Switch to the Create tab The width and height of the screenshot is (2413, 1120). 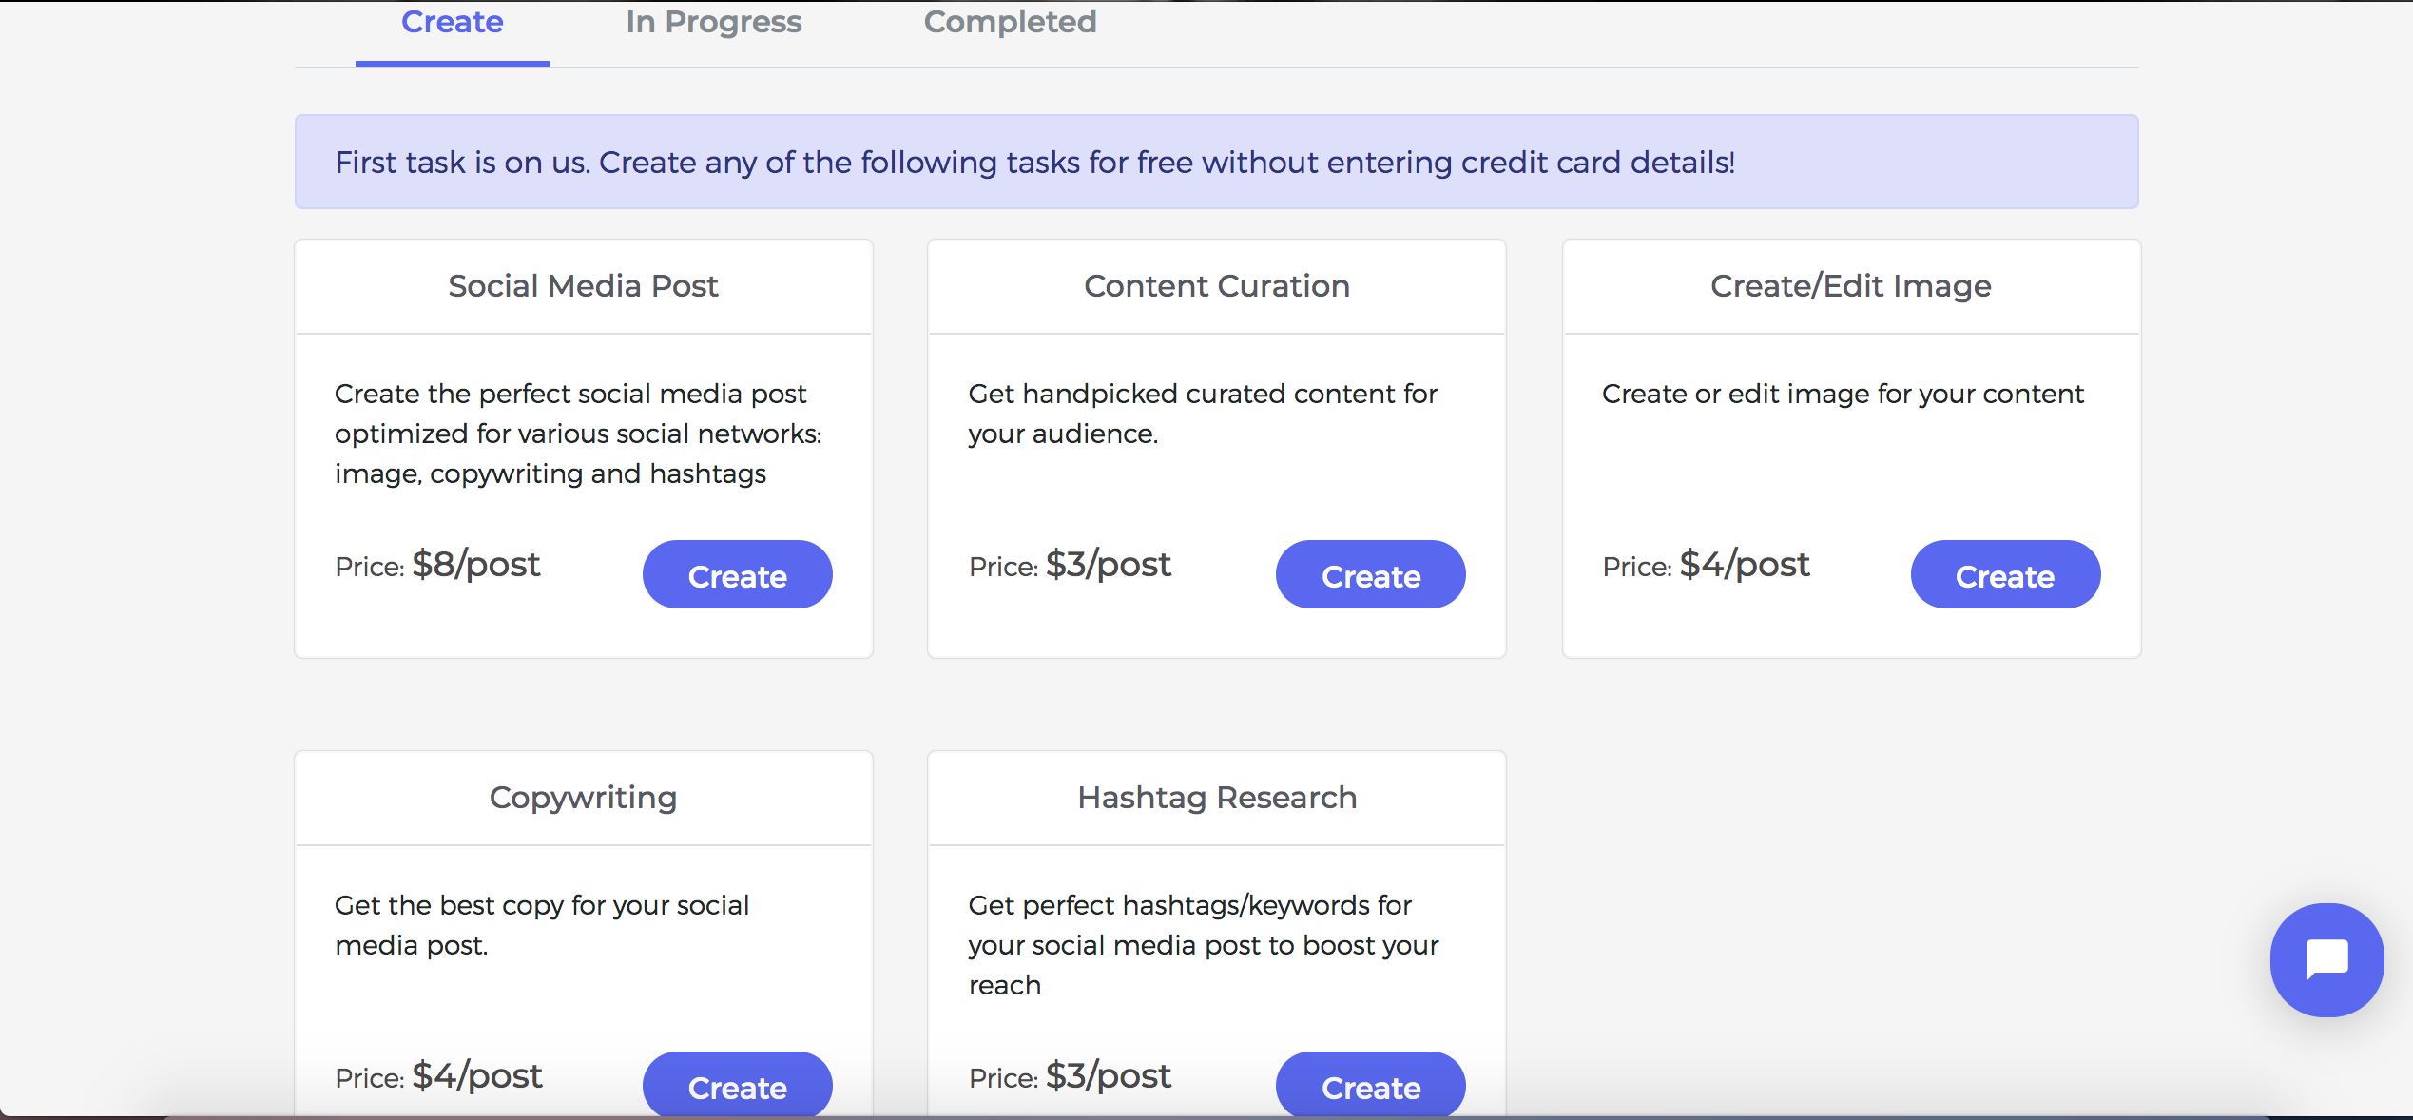pyautogui.click(x=453, y=22)
